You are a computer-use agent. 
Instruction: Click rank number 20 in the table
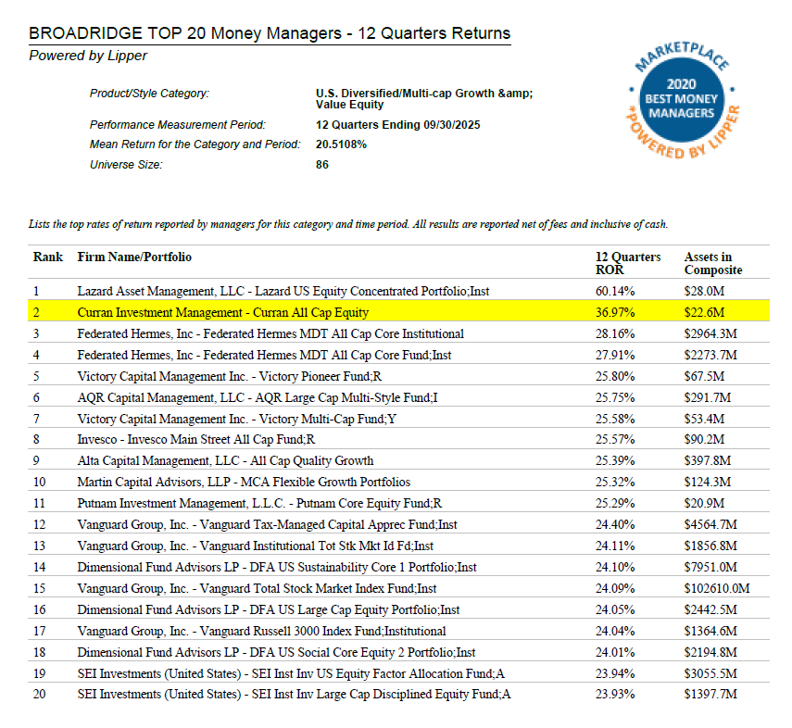[40, 694]
